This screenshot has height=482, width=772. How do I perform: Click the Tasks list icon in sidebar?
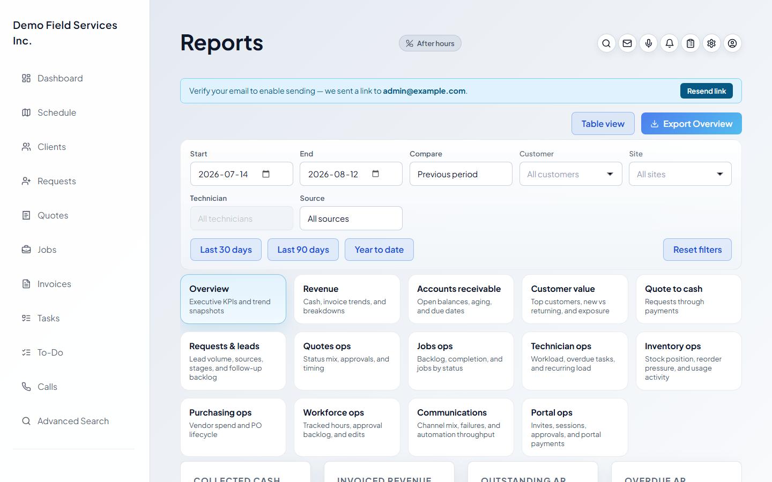click(x=26, y=318)
